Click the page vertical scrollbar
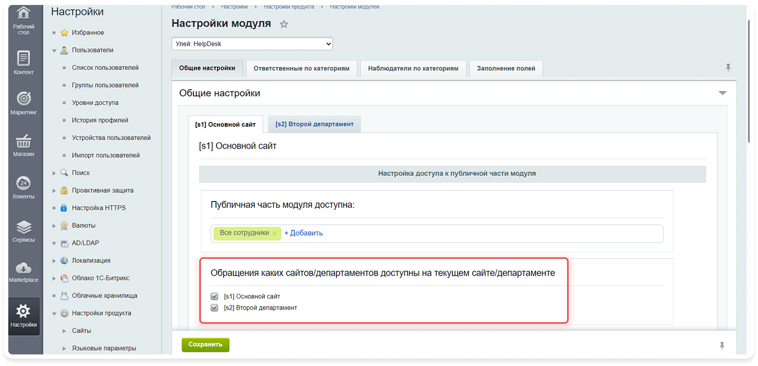Screen dimensions: 758x366 pyautogui.click(x=749, y=81)
